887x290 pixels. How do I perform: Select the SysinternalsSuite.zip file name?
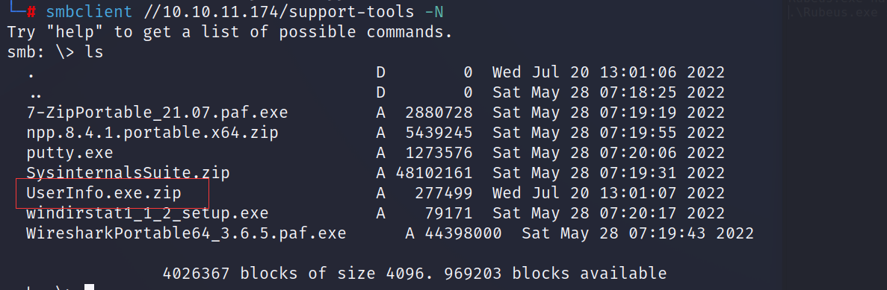pos(128,173)
